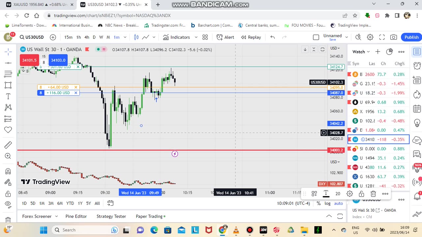This screenshot has width=422, height=237.
Task: Toggle percent scale button
Action: 318,203
